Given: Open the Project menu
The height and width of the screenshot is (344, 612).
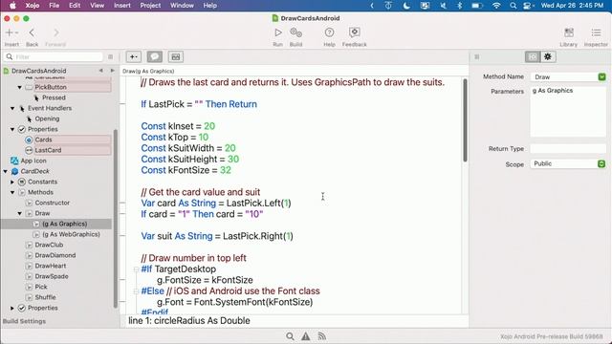Looking at the screenshot, I should [150, 6].
